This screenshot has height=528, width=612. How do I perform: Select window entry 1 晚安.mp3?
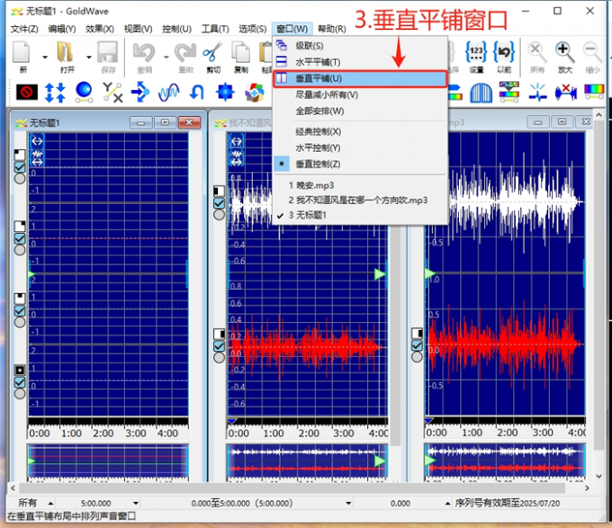click(x=360, y=185)
